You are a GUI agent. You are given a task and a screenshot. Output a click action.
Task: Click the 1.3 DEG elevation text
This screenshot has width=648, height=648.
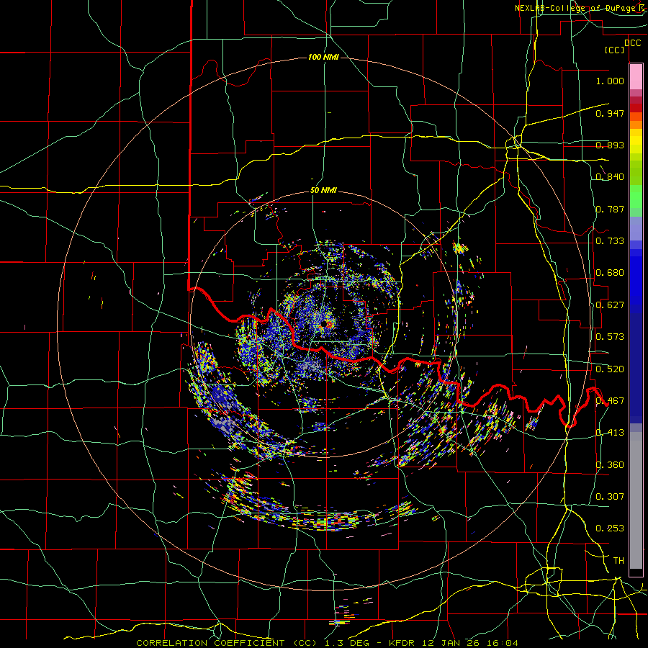(346, 643)
